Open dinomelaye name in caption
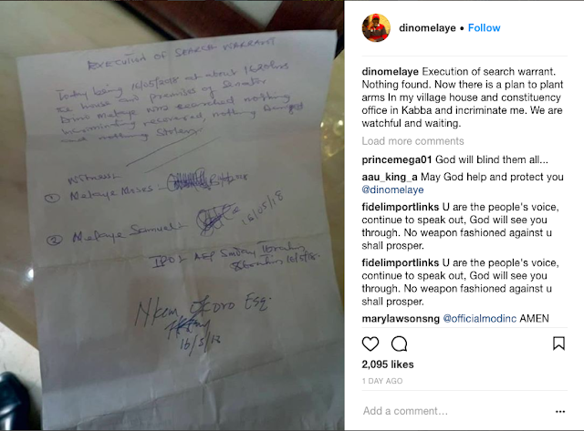Viewport: 584px width, 431px height. tap(390, 71)
